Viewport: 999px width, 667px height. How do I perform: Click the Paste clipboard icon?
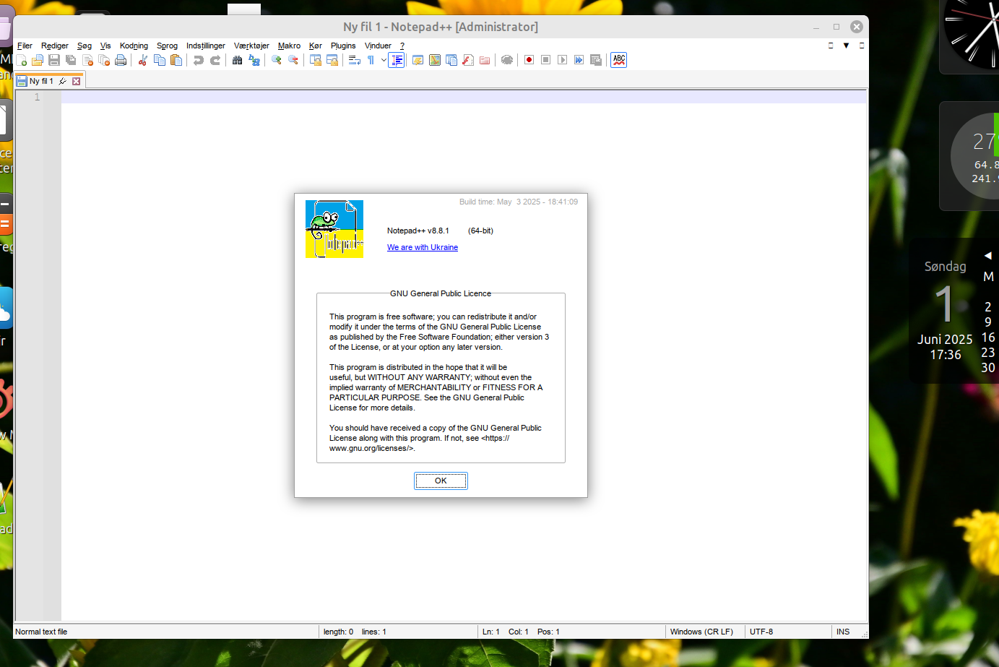(x=176, y=60)
